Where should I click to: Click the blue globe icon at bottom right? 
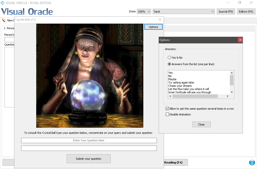click(252, 162)
